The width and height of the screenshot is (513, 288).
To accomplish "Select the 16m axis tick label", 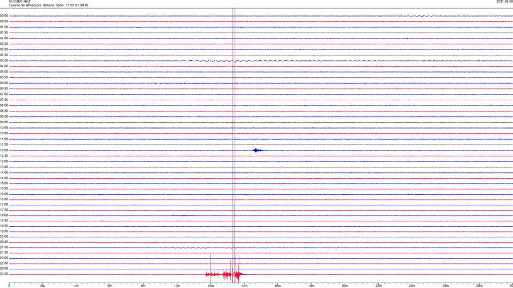I will [278, 286].
